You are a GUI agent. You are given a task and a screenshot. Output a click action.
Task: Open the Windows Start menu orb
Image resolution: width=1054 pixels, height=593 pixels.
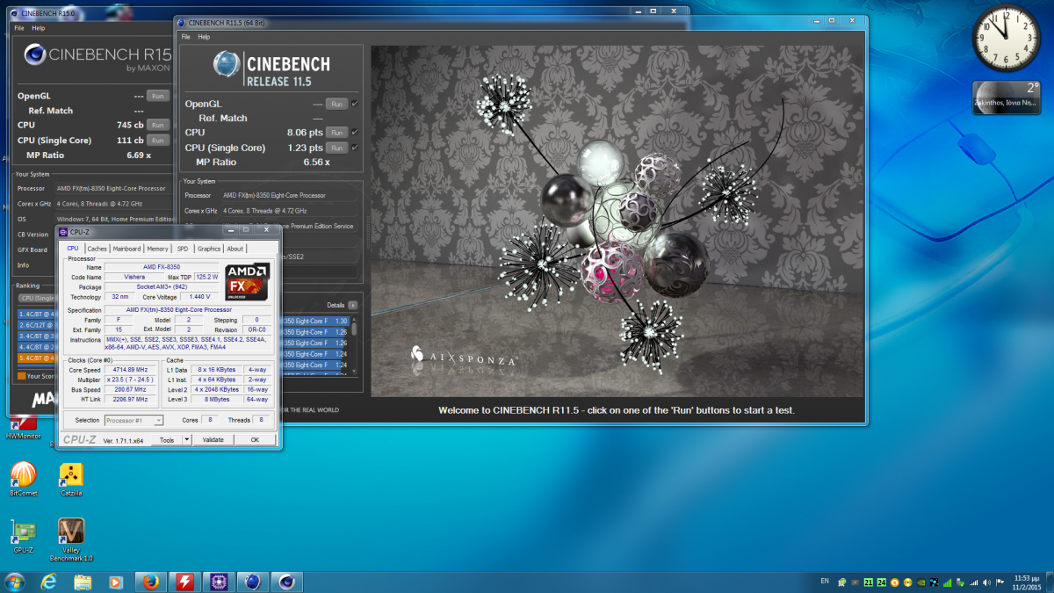pos(15,582)
